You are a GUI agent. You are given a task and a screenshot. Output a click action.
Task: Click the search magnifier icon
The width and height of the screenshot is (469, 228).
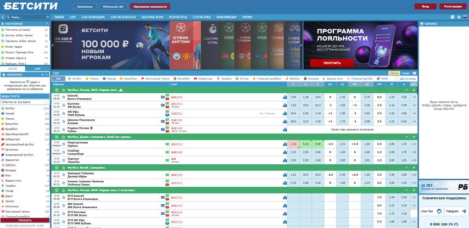pyautogui.click(x=8, y=17)
